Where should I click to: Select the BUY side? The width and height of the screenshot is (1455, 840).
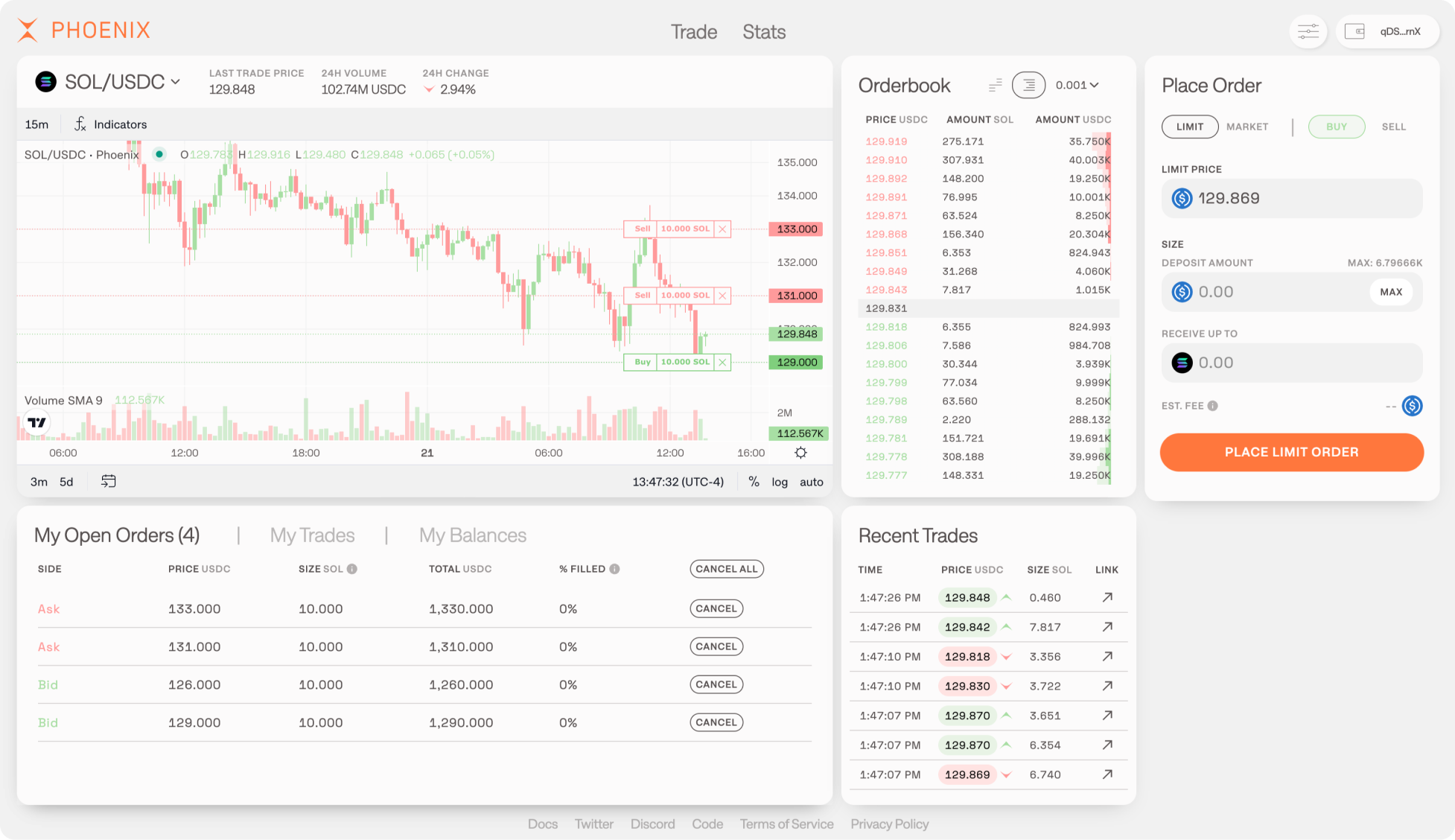click(x=1337, y=127)
